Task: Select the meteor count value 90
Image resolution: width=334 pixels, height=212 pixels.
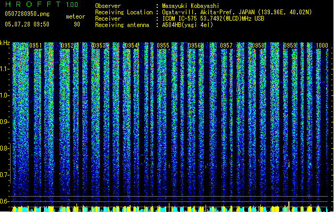Action: [77, 24]
